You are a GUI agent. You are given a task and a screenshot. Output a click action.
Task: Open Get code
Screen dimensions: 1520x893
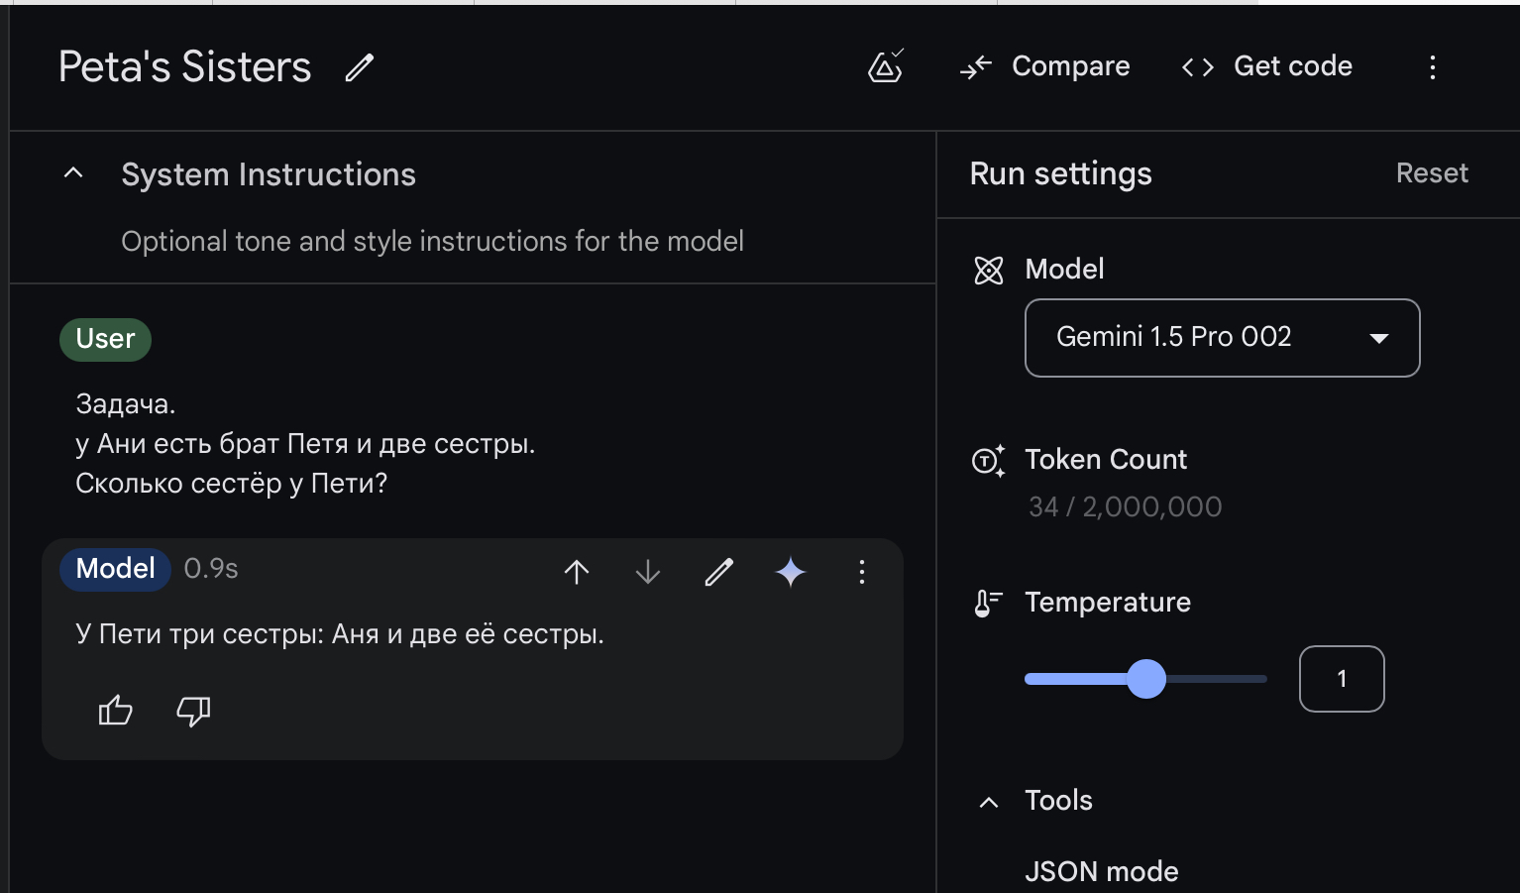tap(1267, 66)
